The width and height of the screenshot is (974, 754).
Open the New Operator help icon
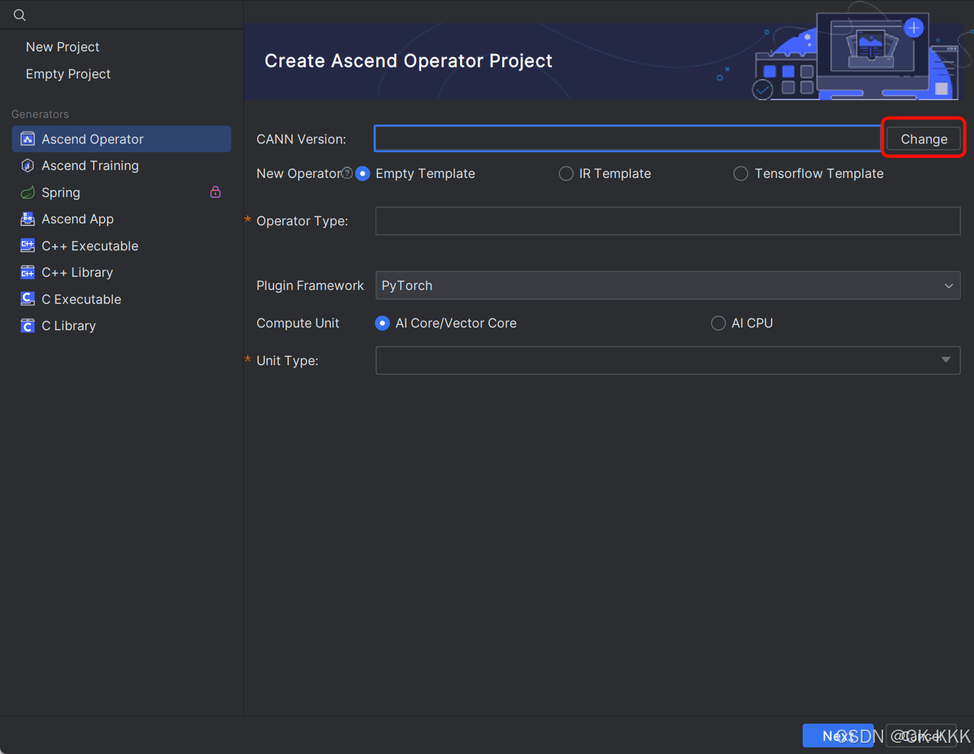click(x=347, y=173)
